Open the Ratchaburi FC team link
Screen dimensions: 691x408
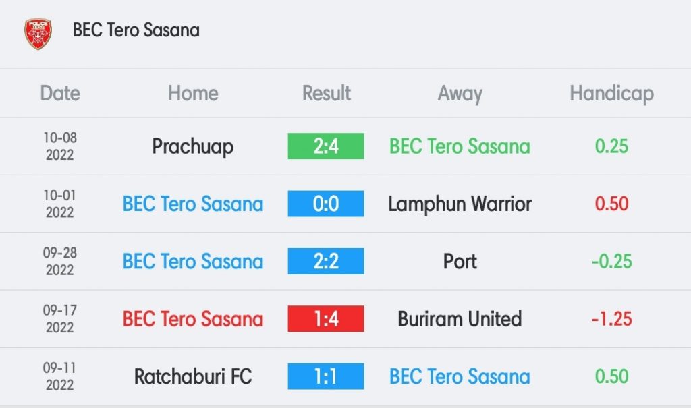pyautogui.click(x=192, y=377)
